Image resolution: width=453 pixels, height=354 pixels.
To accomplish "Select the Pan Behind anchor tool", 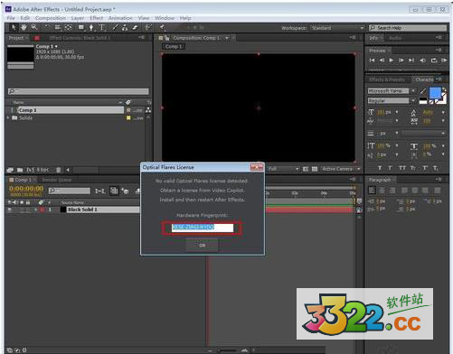I will [x=69, y=28].
